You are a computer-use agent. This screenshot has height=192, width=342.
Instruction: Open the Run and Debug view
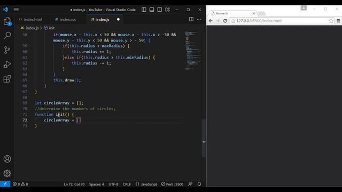(x=7, y=65)
